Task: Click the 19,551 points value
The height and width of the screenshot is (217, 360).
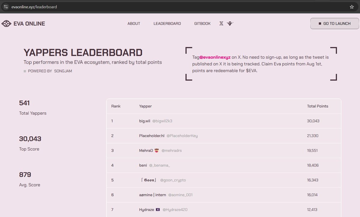Action: (313, 150)
